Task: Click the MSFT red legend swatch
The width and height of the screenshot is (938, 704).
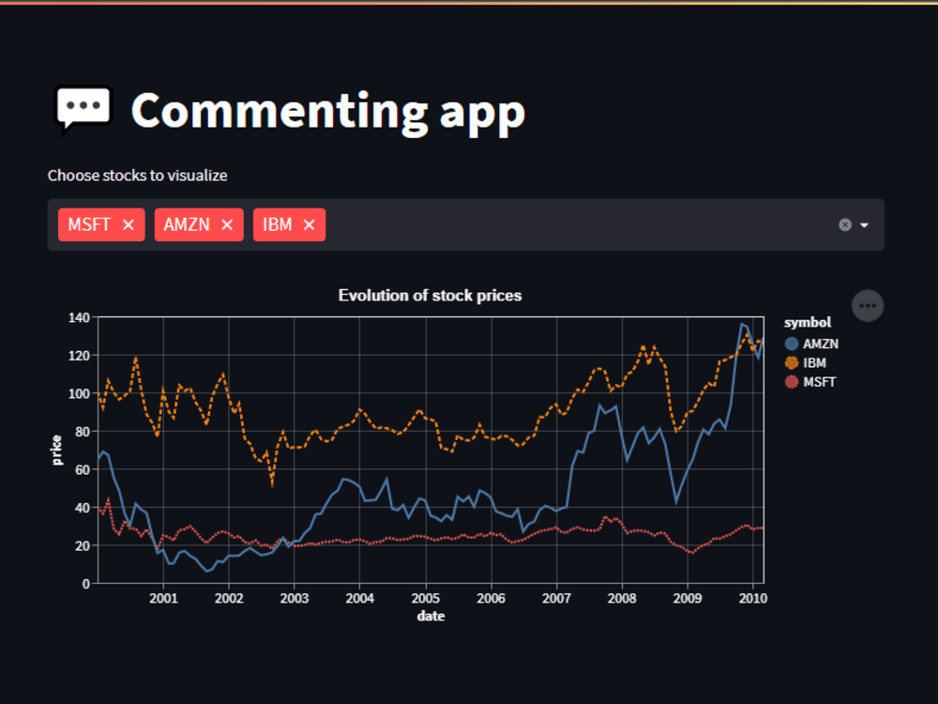Action: [x=792, y=382]
